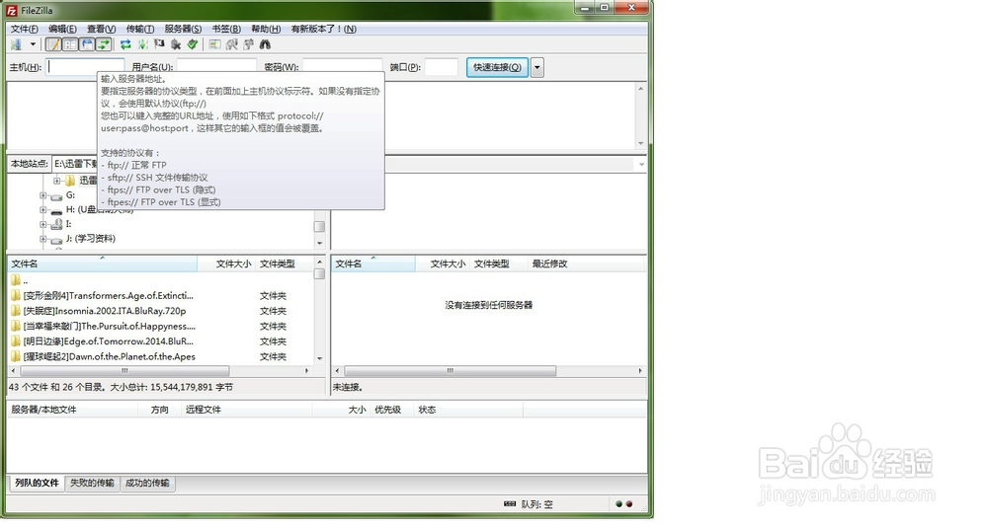
Task: Sort local files by 文件类型 column
Action: coord(285,264)
